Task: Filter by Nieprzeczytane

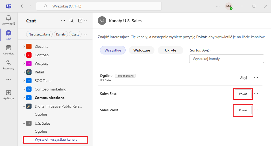Action: pos(39,34)
